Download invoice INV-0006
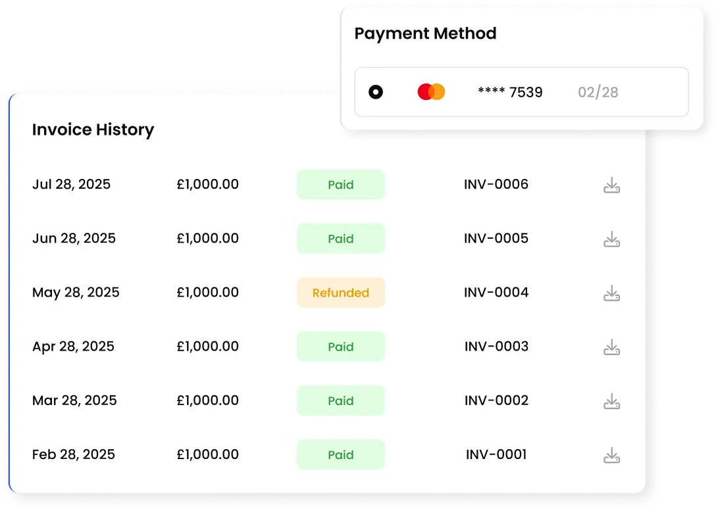The image size is (718, 513). coord(612,185)
